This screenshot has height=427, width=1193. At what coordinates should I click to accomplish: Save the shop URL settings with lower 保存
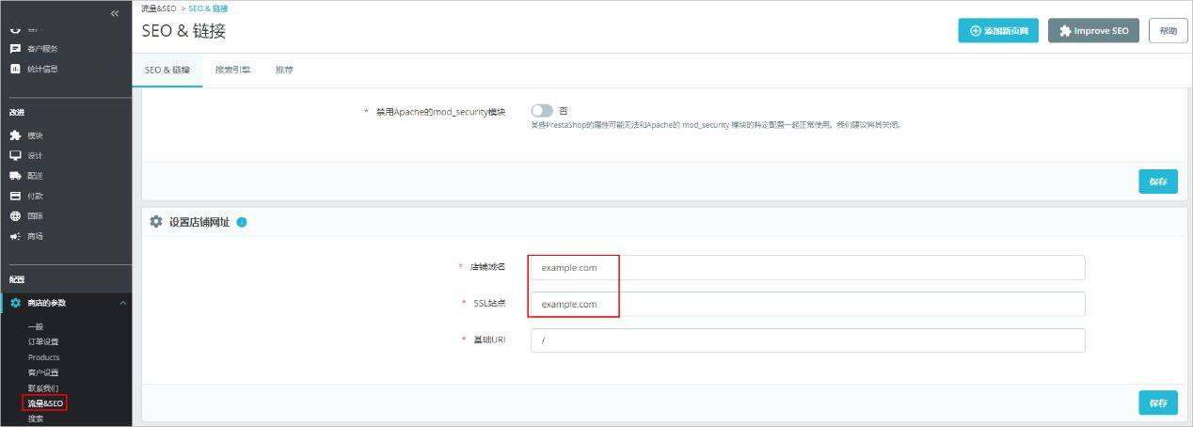pyautogui.click(x=1157, y=403)
